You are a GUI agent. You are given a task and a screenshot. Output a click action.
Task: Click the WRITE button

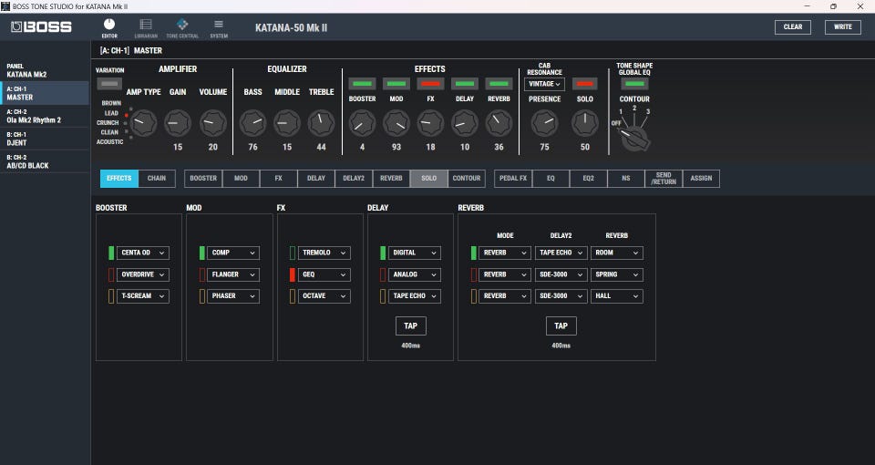tap(842, 27)
